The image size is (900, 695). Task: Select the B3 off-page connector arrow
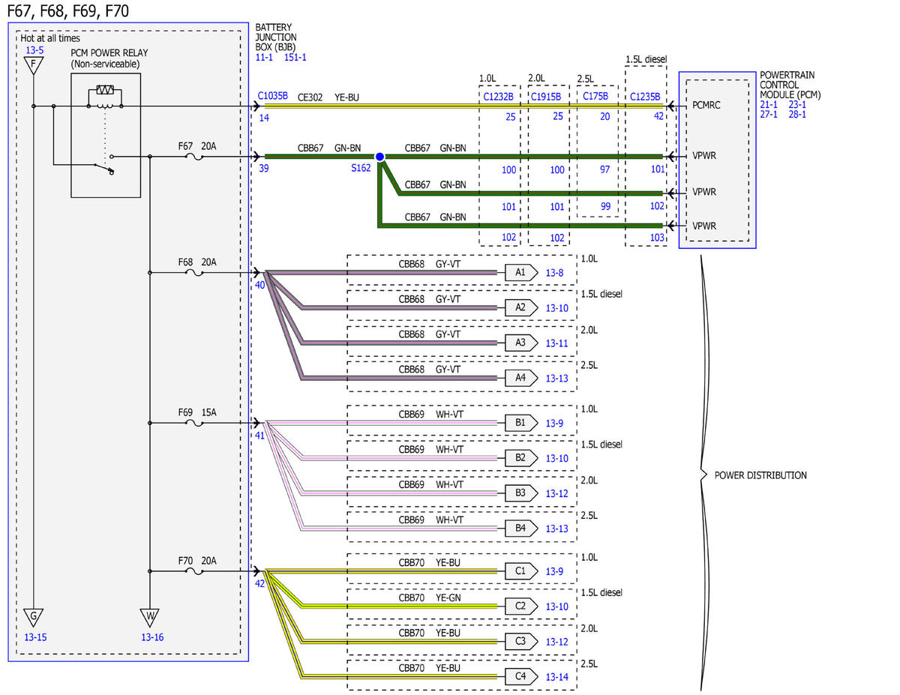point(521,493)
